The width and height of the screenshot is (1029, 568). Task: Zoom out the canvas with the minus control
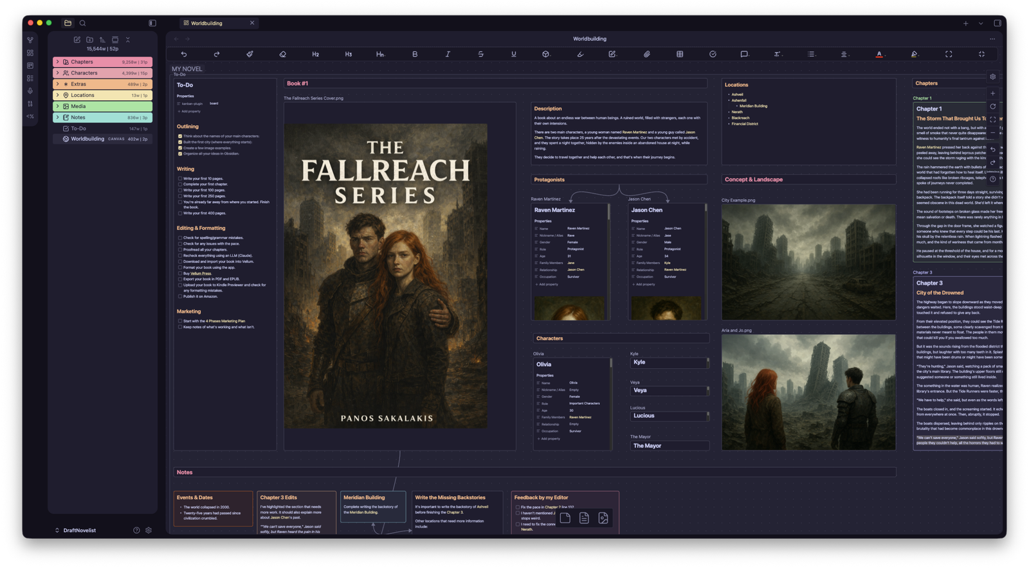click(x=993, y=133)
